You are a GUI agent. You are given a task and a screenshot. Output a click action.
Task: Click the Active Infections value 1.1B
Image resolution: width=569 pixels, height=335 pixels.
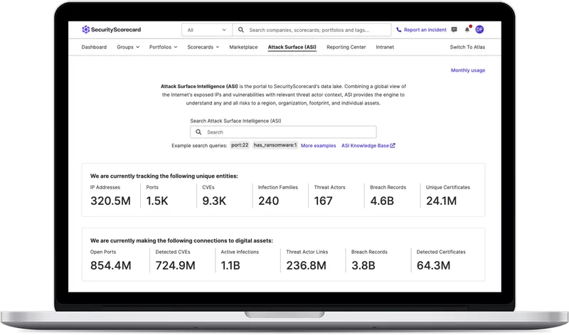click(x=230, y=265)
